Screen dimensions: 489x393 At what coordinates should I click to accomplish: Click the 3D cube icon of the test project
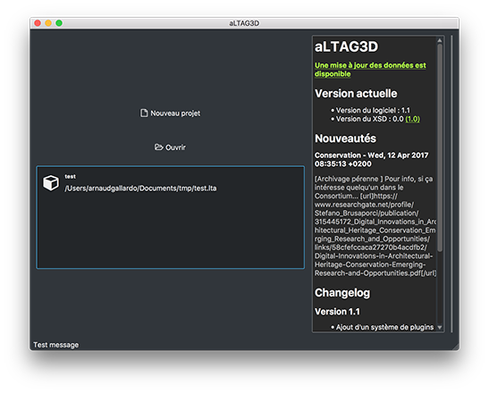[51, 182]
